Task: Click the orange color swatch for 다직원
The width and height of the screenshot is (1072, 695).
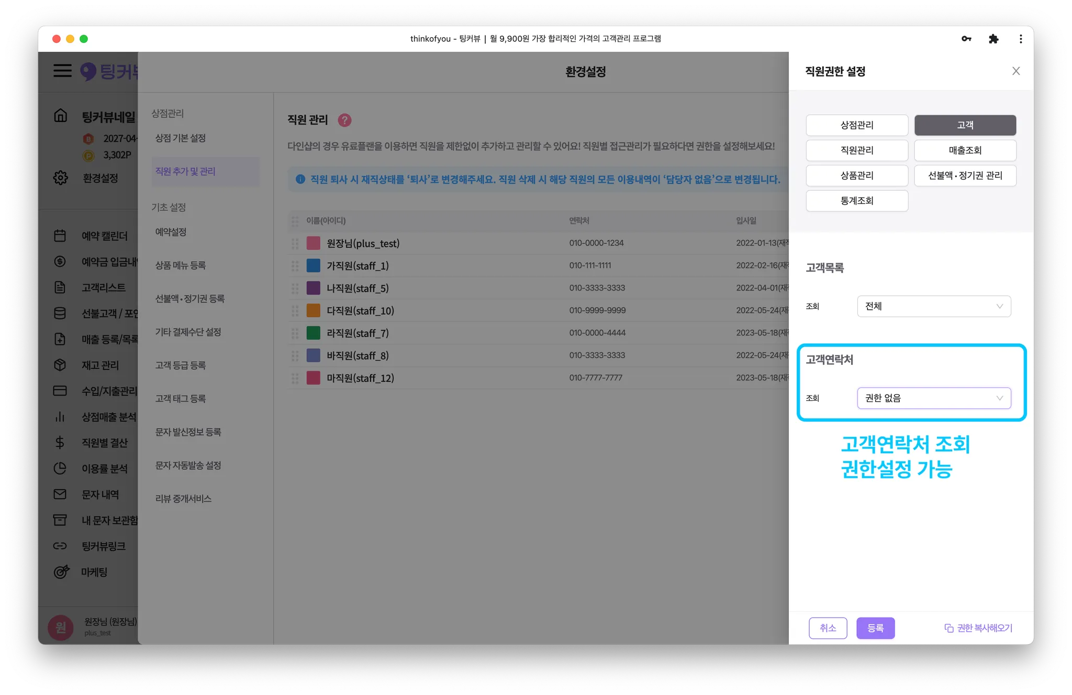Action: tap(313, 310)
